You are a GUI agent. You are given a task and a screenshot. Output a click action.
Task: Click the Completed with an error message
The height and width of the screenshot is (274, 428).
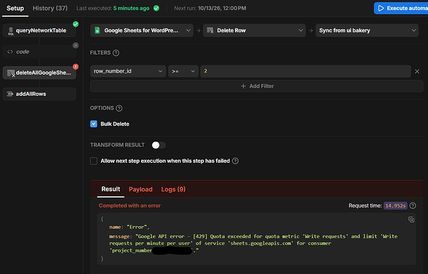130,206
